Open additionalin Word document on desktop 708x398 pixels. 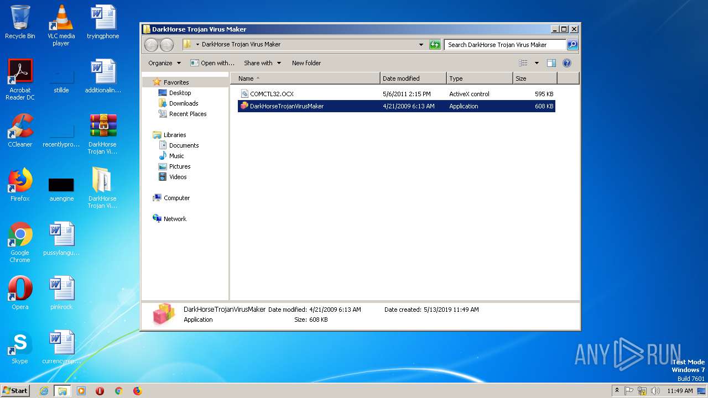coord(103,76)
